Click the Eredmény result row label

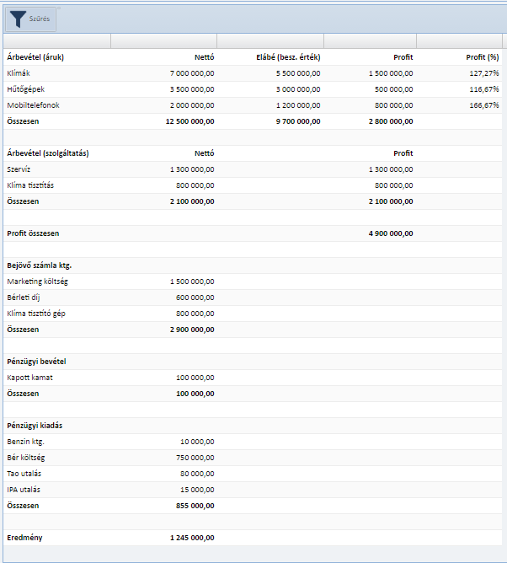[24, 538]
